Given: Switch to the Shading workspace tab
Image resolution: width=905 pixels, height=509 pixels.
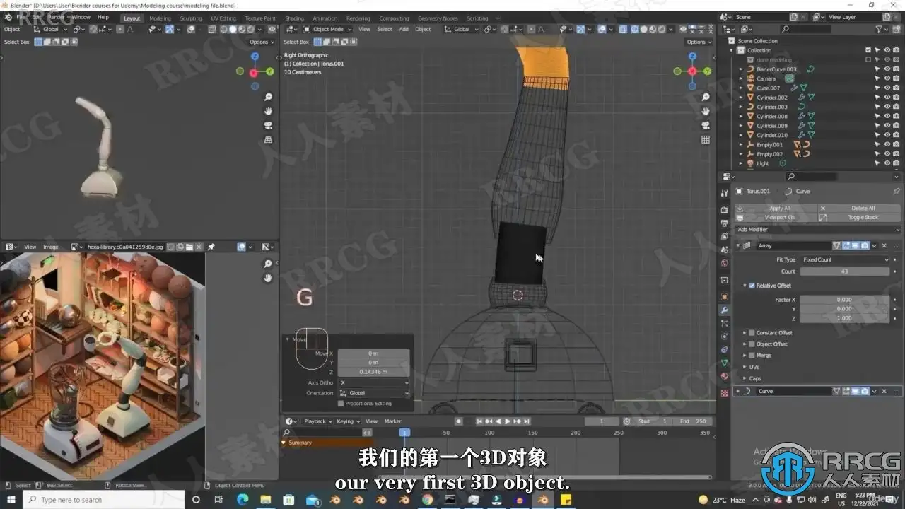Looking at the screenshot, I should (294, 18).
